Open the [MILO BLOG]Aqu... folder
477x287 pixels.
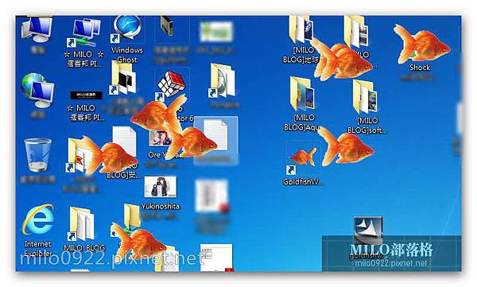[302, 94]
